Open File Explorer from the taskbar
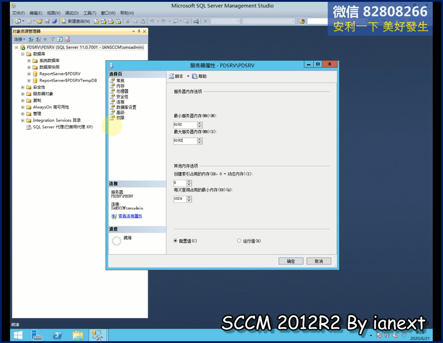This screenshot has width=443, height=343. [x=78, y=335]
